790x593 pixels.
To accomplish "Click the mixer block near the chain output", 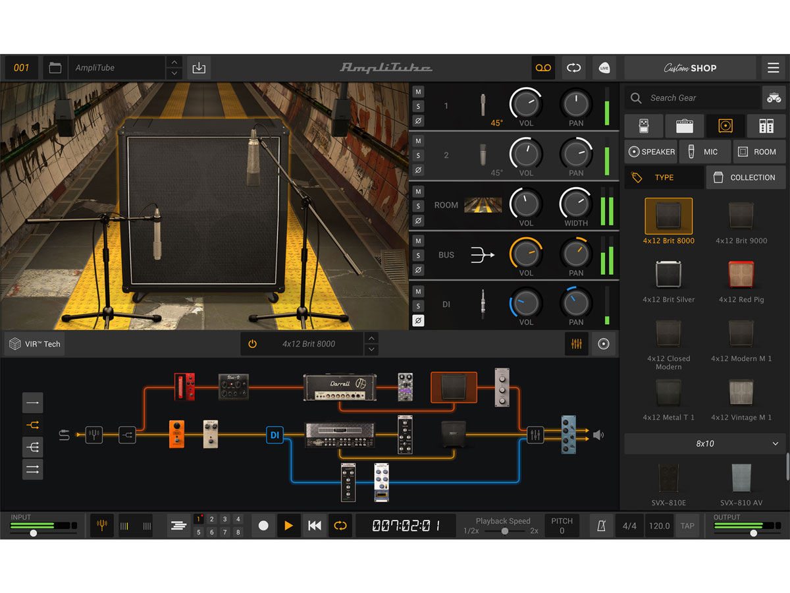I will (x=535, y=435).
